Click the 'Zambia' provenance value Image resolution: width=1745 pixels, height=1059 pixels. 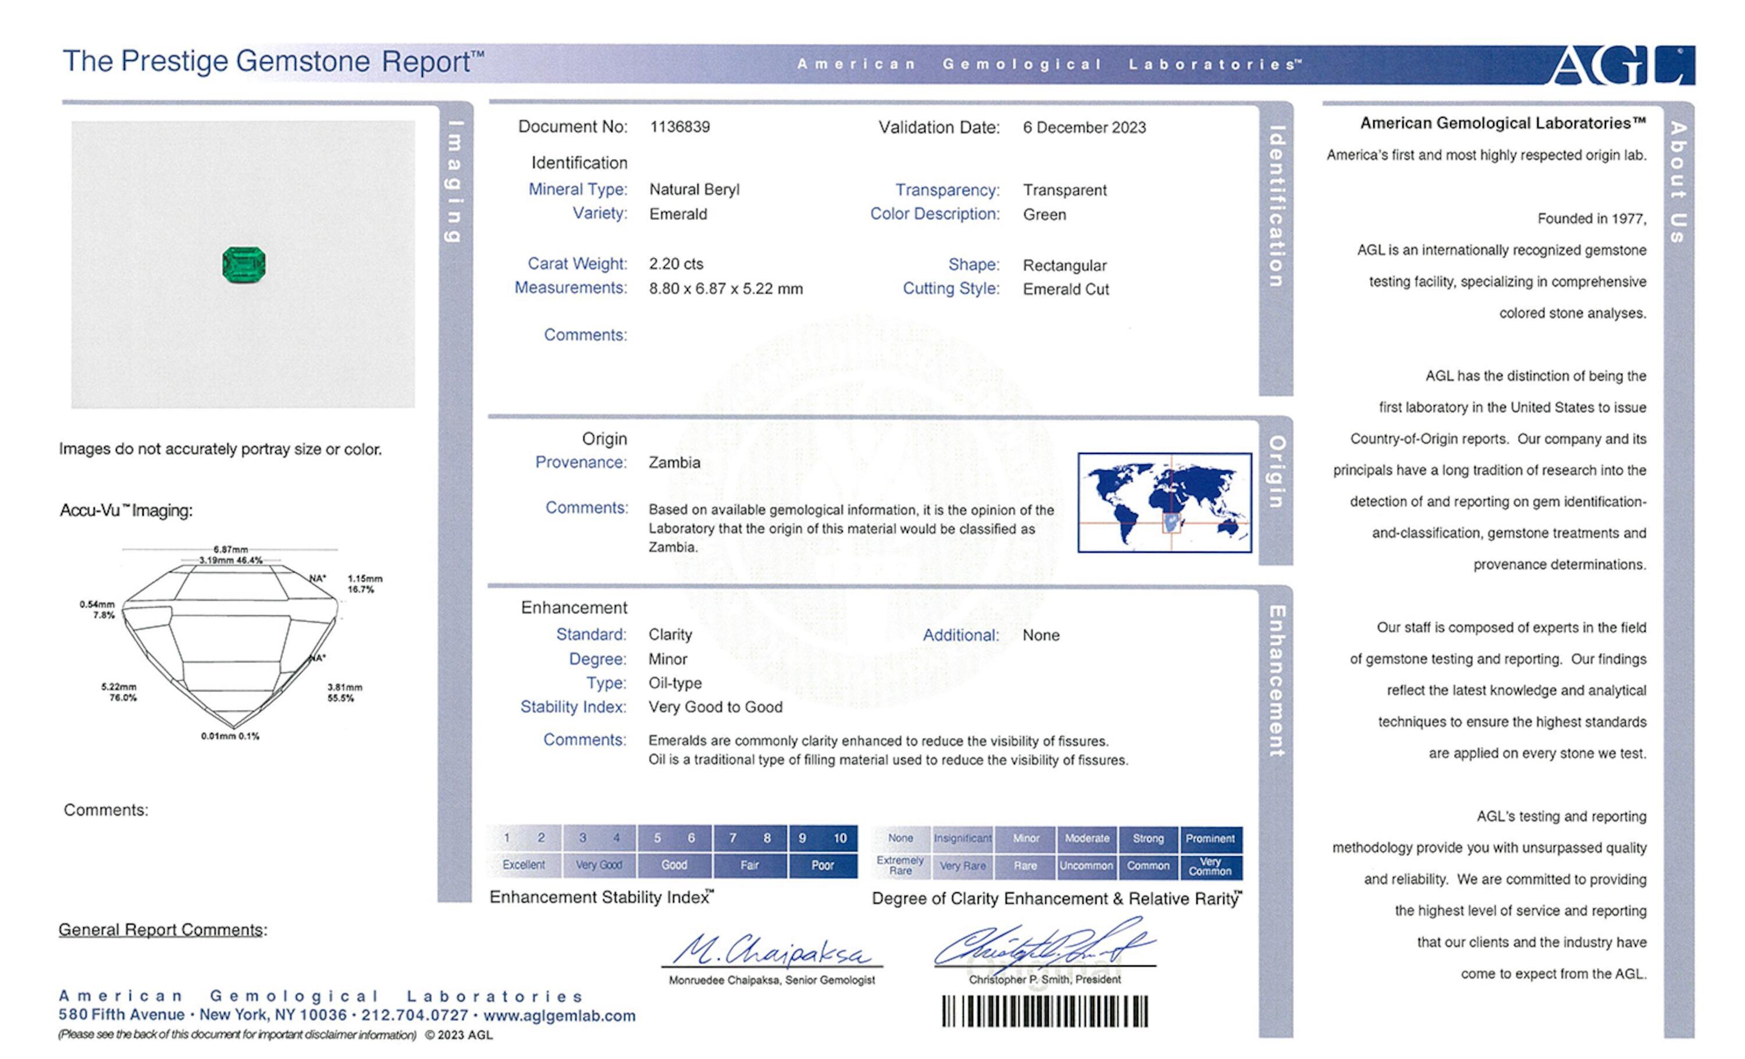coord(674,462)
